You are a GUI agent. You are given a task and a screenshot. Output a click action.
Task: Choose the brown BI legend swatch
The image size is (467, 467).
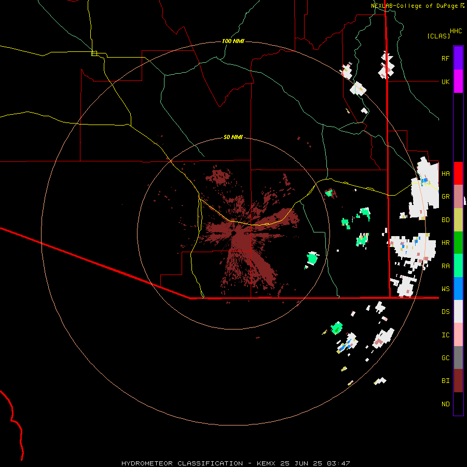[458, 381]
